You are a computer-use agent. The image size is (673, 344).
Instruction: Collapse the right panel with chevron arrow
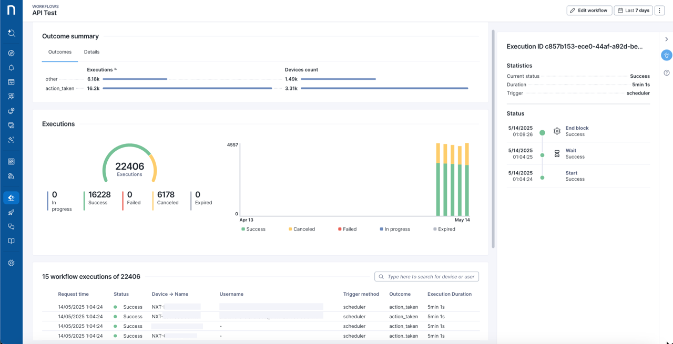click(666, 39)
